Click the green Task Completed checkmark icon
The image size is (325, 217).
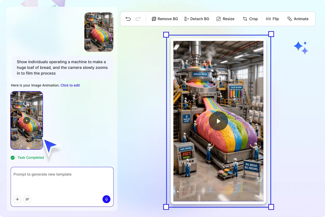pos(13,157)
